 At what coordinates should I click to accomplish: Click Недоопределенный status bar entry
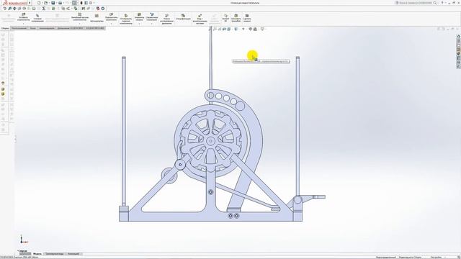[386, 258]
